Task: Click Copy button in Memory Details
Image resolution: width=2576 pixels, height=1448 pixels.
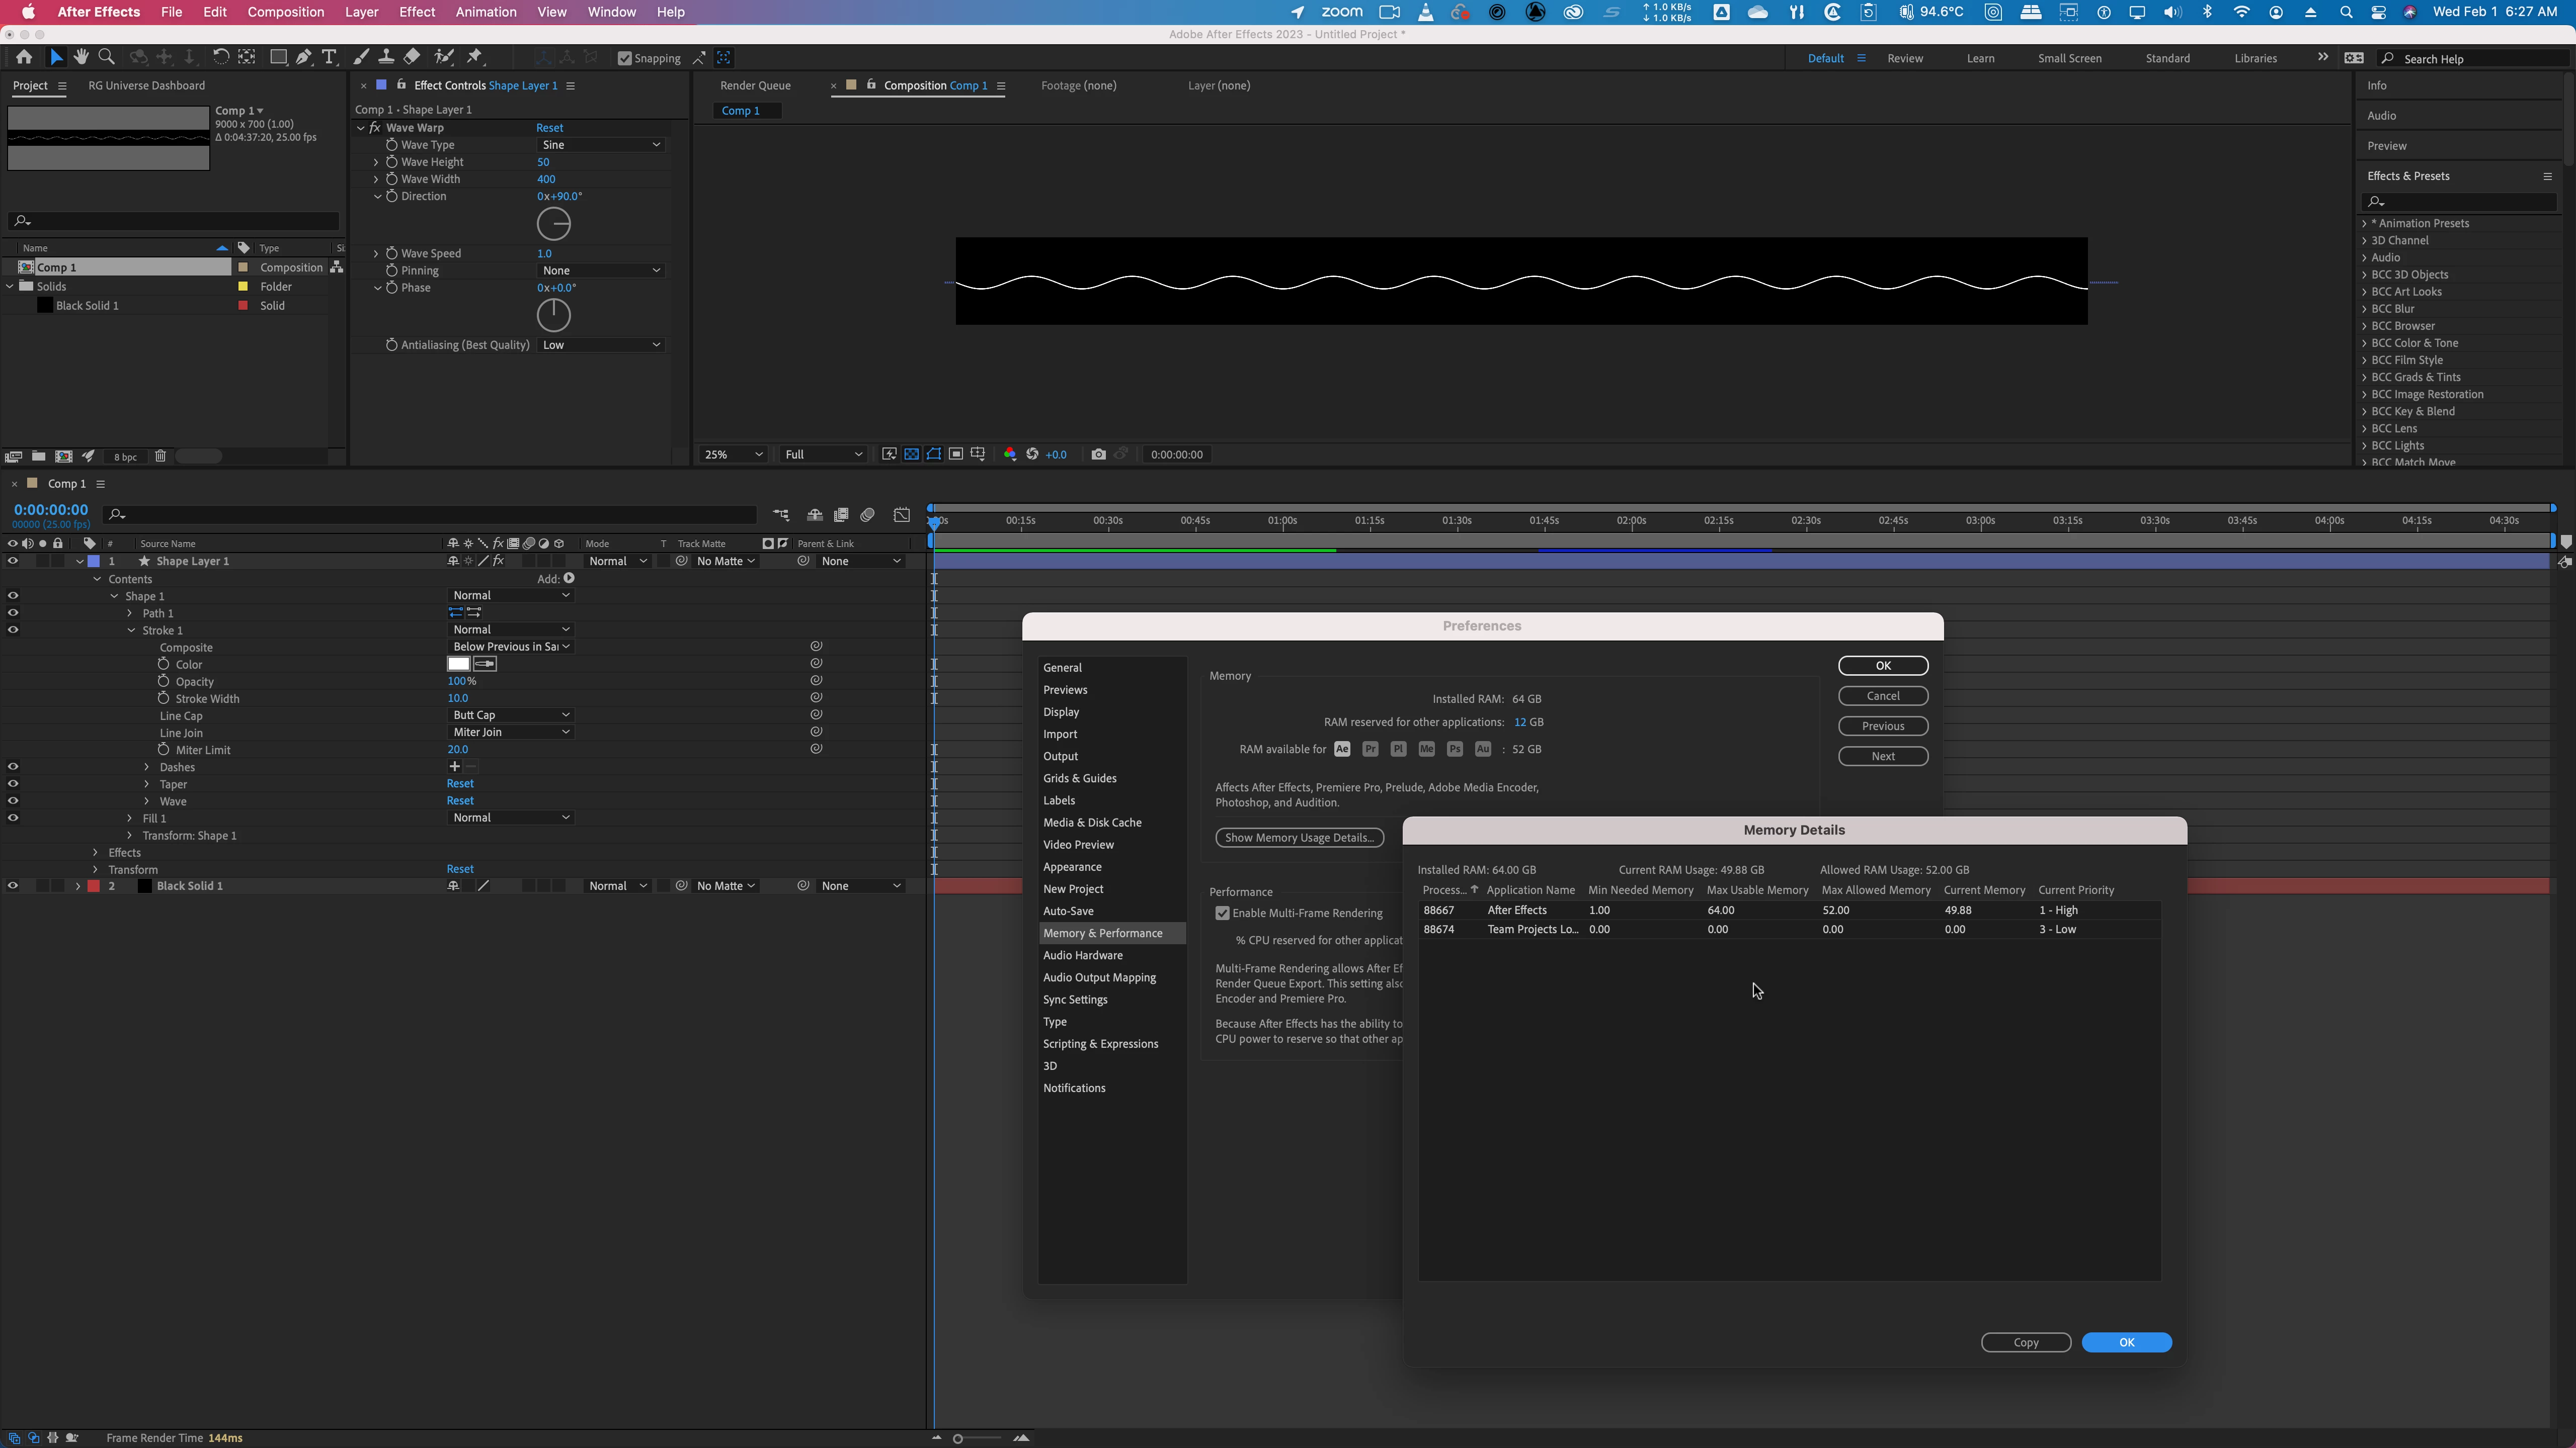Action: 2025,1342
